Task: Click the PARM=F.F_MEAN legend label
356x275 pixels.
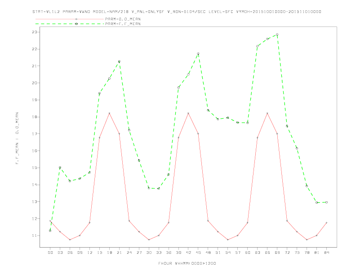Action: coord(123,24)
